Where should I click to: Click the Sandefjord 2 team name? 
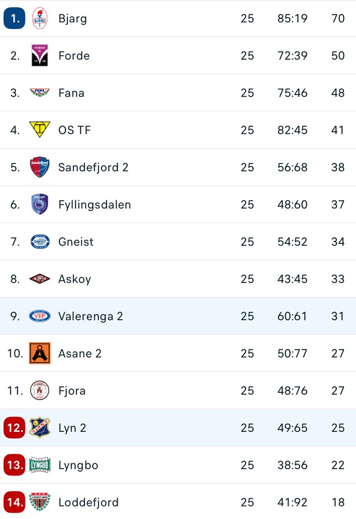[93, 167]
